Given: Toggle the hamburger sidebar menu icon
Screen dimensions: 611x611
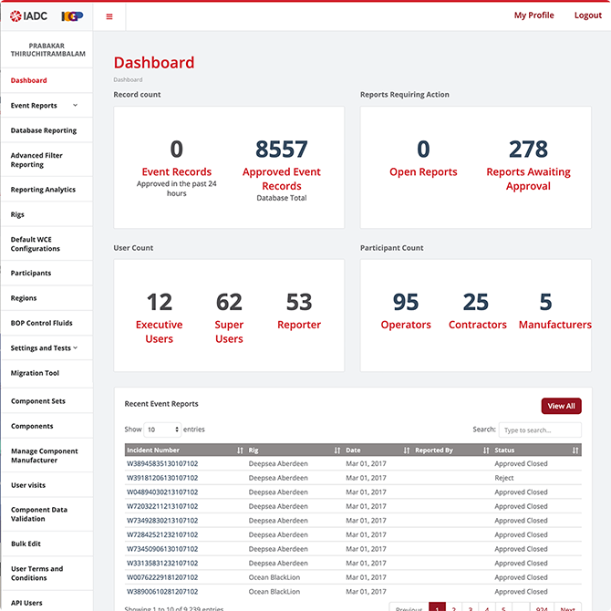Looking at the screenshot, I should [x=109, y=16].
